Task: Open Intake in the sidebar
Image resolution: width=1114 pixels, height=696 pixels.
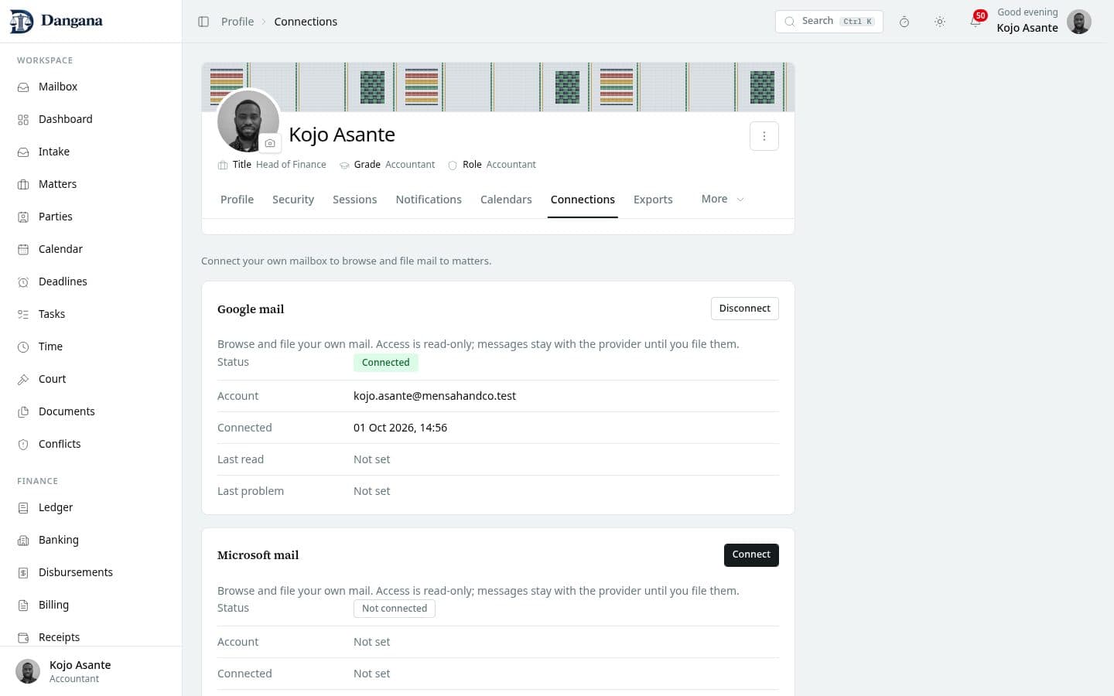Action: [x=91, y=152]
